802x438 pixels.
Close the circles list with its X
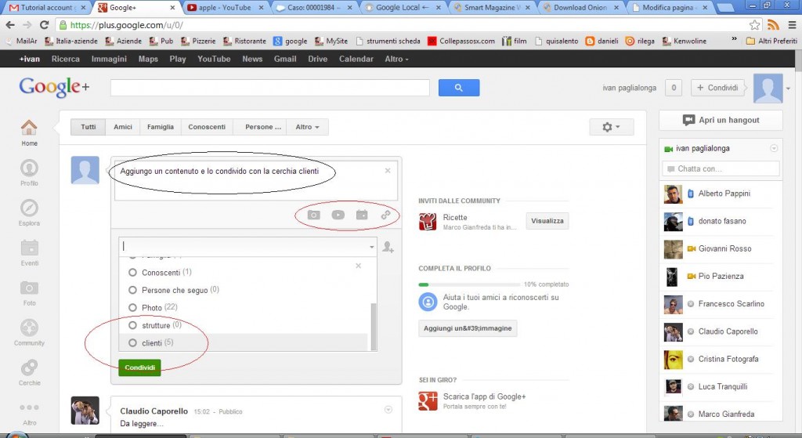coord(358,266)
